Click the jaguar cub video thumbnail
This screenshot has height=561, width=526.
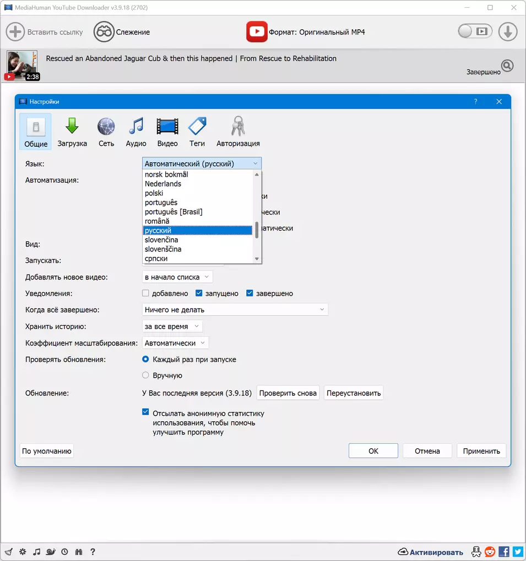(x=22, y=66)
